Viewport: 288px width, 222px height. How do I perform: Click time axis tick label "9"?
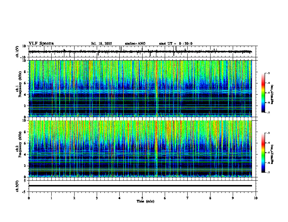coord(233,198)
